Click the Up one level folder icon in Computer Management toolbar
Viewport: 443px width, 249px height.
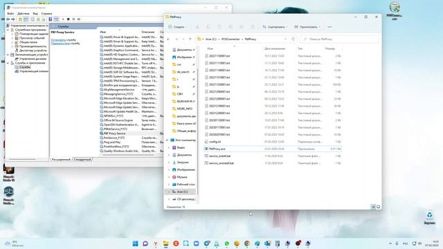pyautogui.click(x=20, y=19)
